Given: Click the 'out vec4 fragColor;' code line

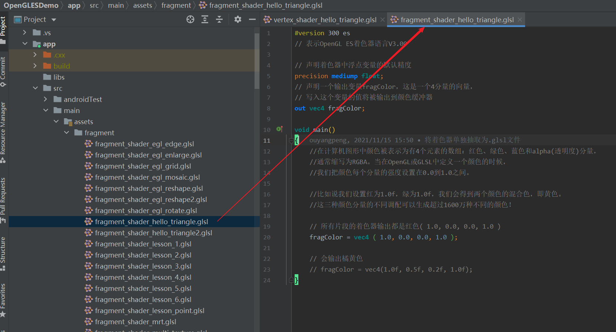Looking at the screenshot, I should pyautogui.click(x=330, y=108).
